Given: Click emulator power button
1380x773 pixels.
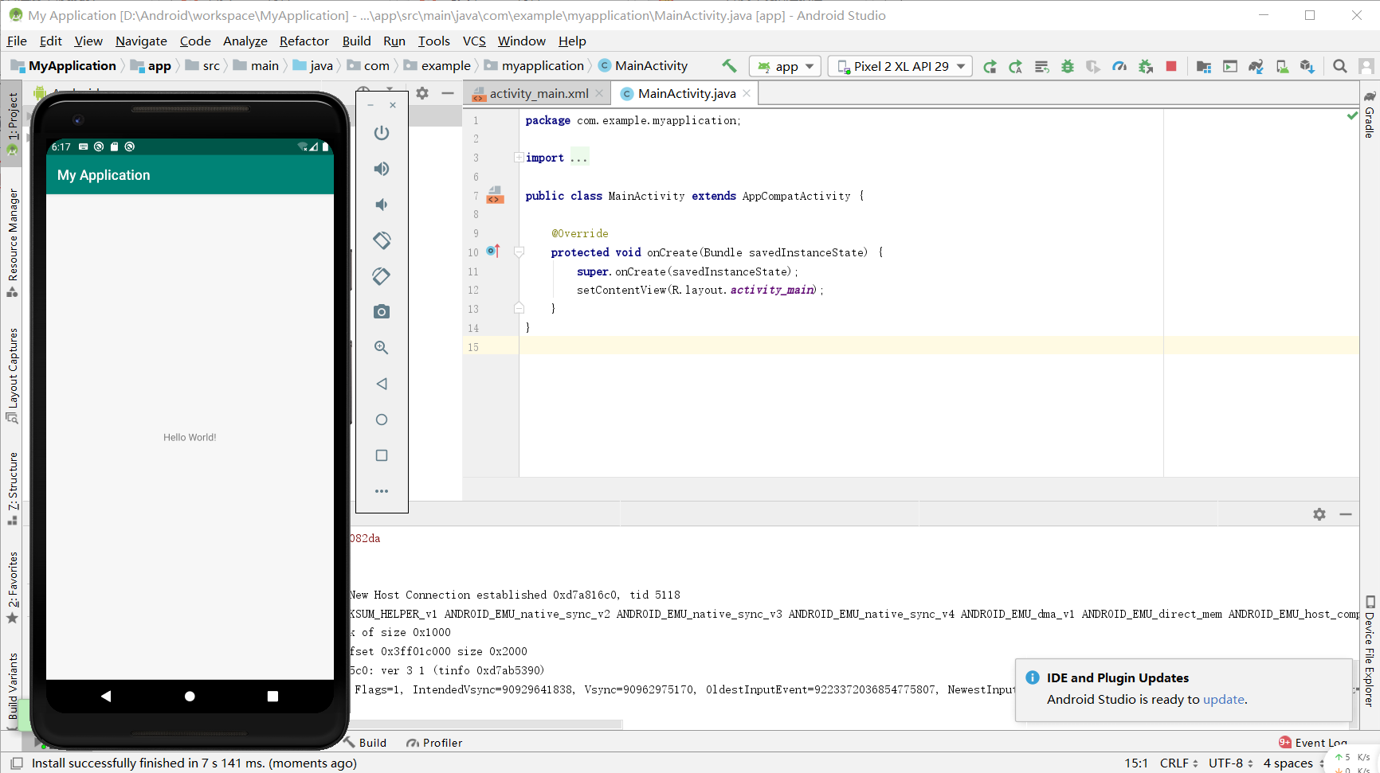Looking at the screenshot, I should (x=382, y=133).
